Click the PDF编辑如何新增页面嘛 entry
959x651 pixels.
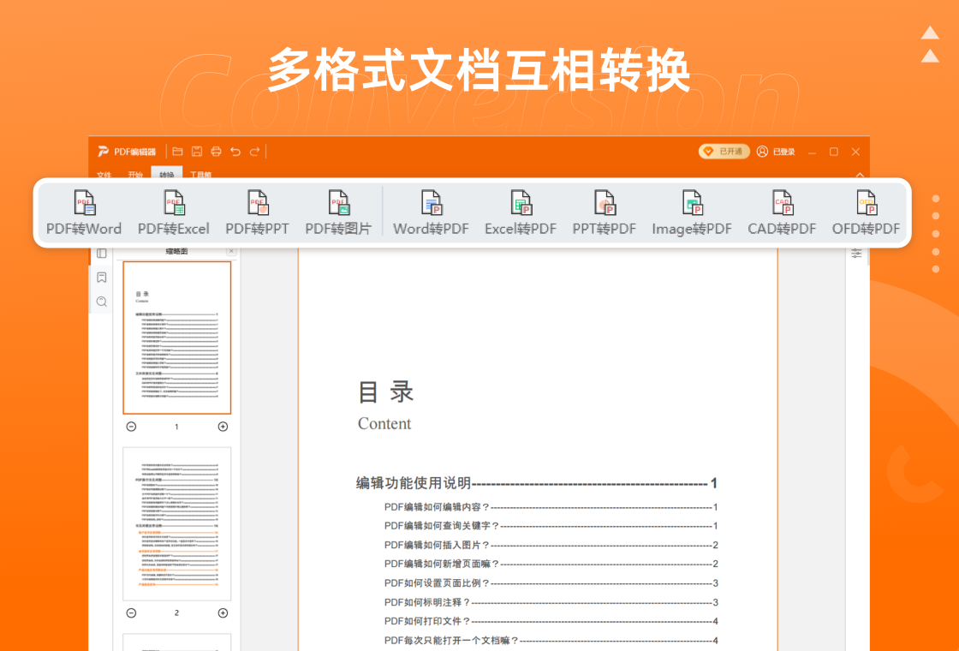(551, 564)
